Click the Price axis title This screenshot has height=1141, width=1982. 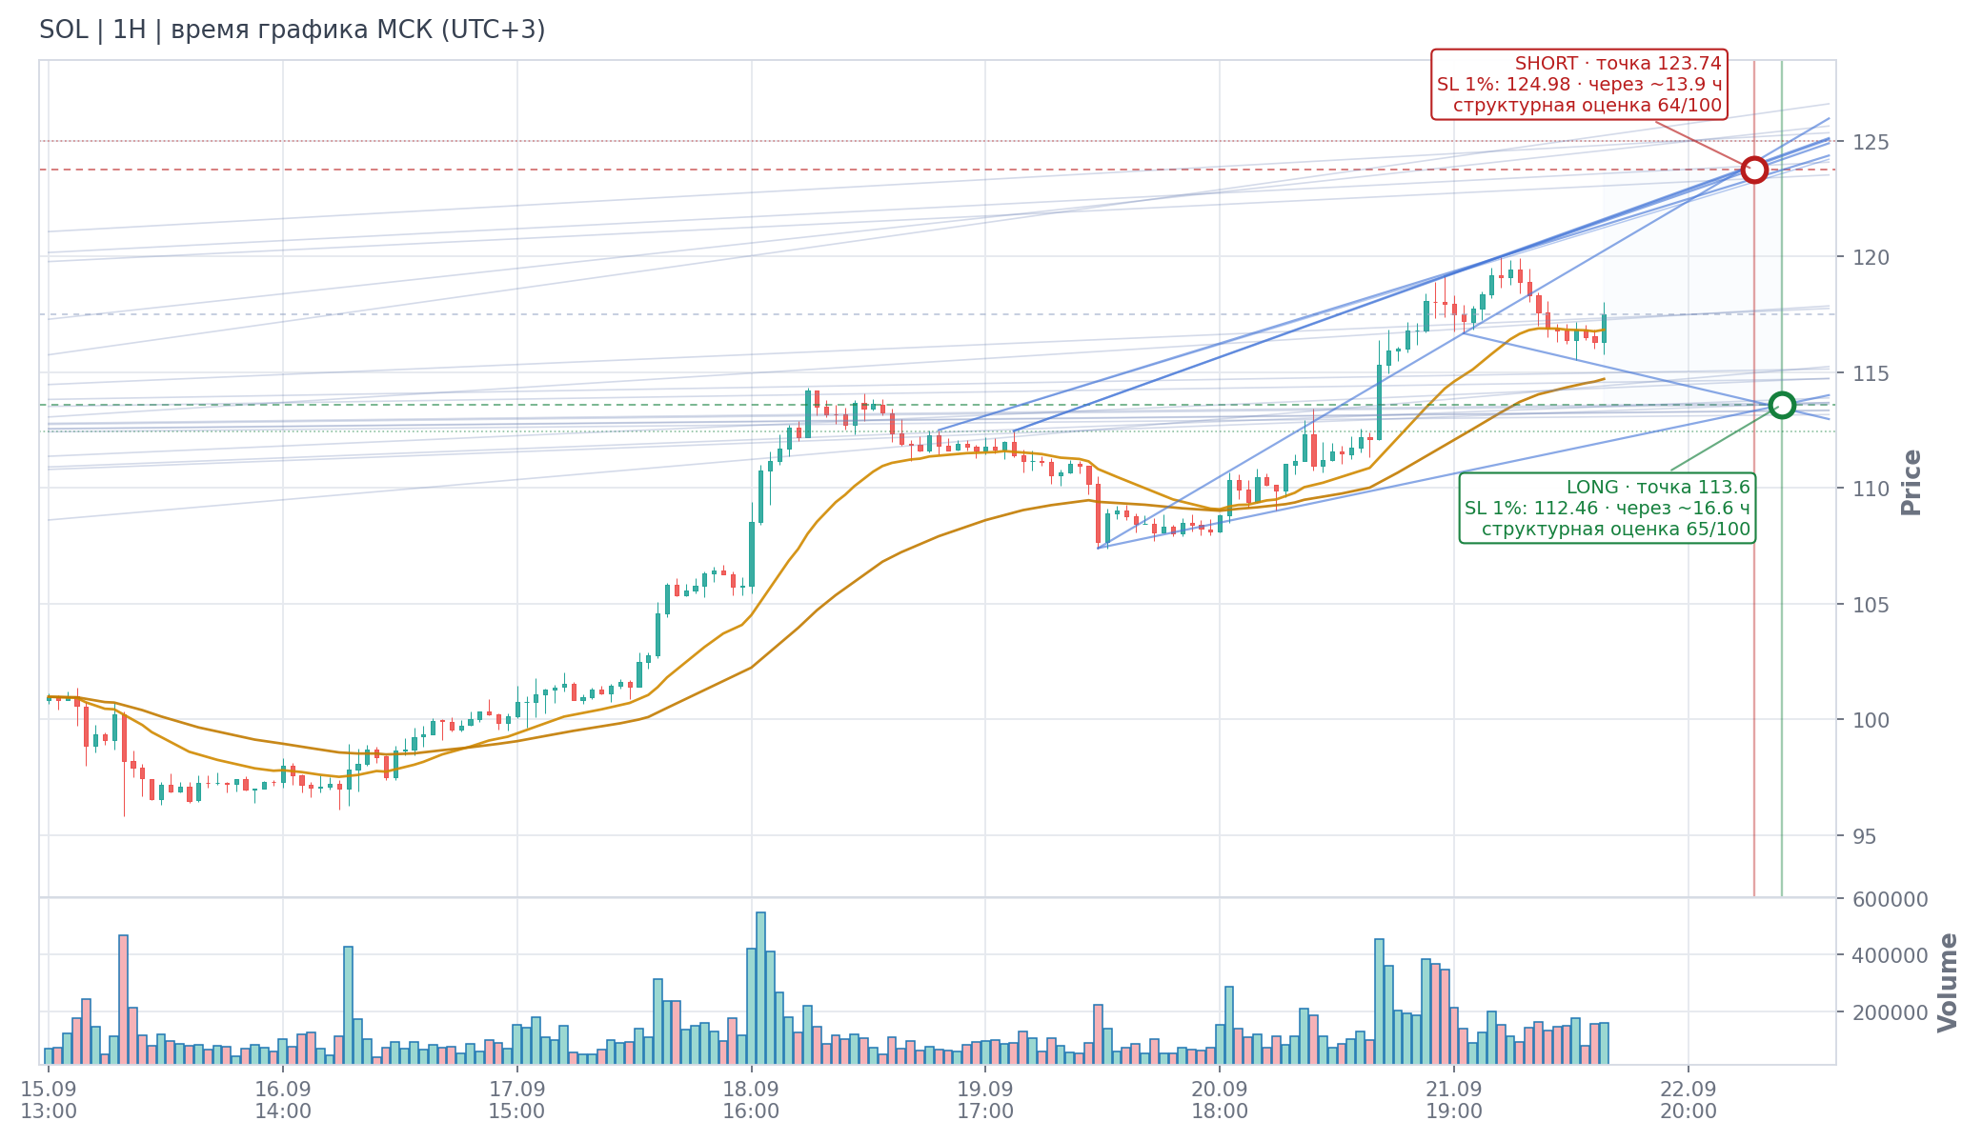(1911, 483)
